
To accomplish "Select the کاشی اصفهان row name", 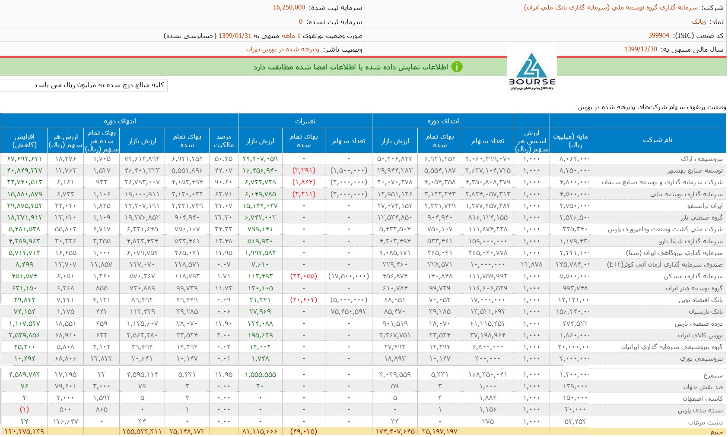I will 703,399.
